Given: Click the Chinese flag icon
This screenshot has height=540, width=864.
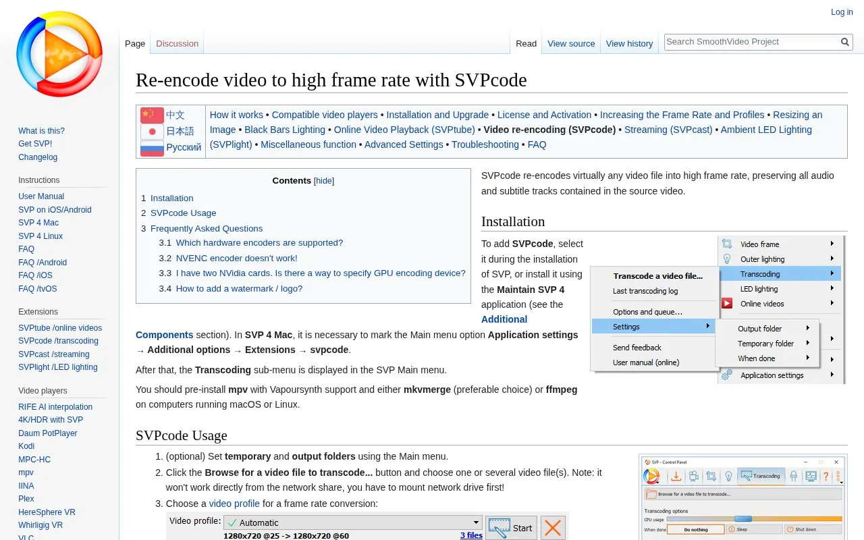Looking at the screenshot, I should click(152, 115).
